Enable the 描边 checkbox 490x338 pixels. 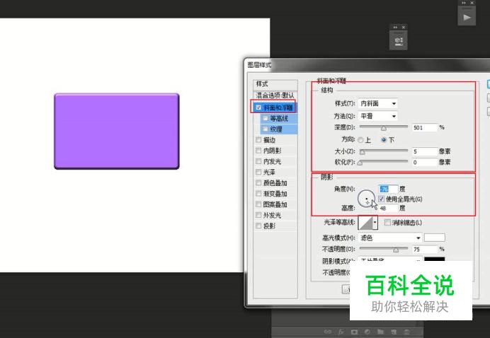pyautogui.click(x=258, y=140)
